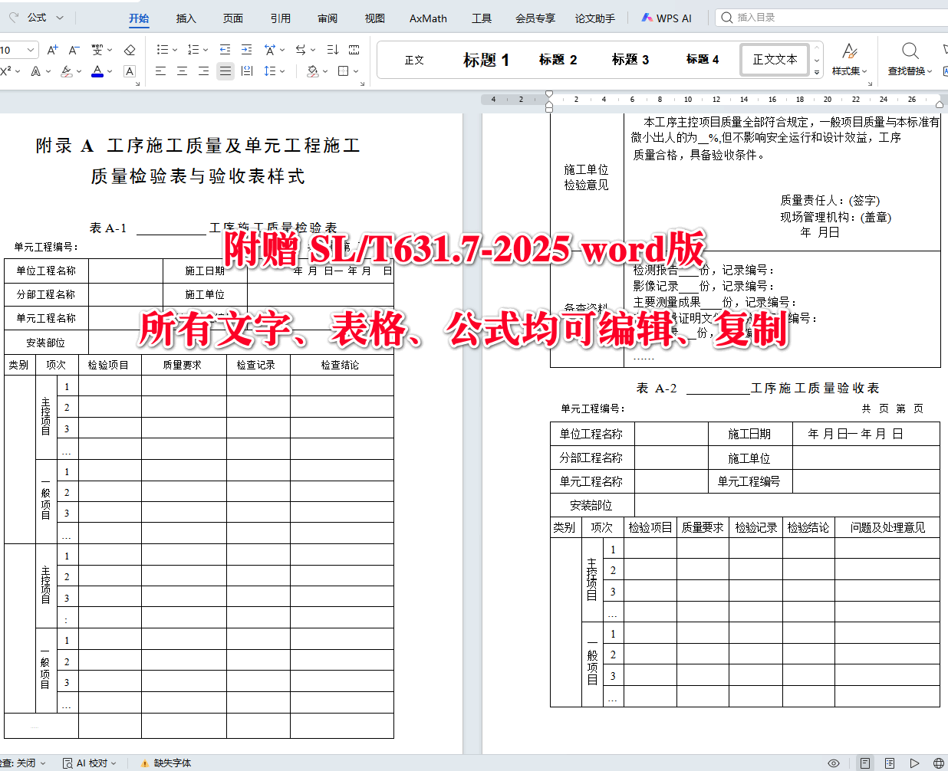Switch to page layout view icon
Image resolution: width=948 pixels, height=771 pixels.
tap(865, 763)
